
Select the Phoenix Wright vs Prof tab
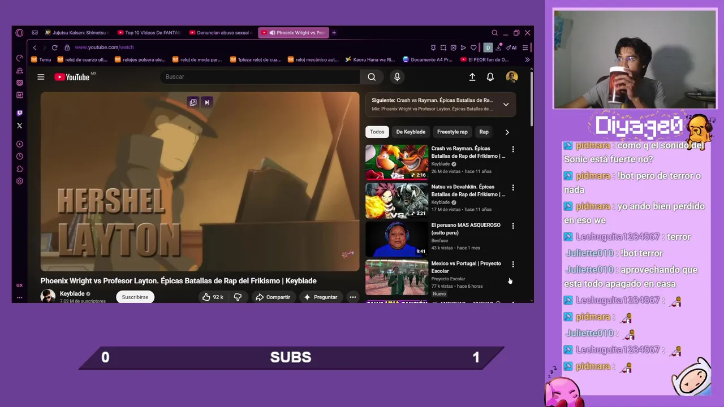pyautogui.click(x=293, y=33)
